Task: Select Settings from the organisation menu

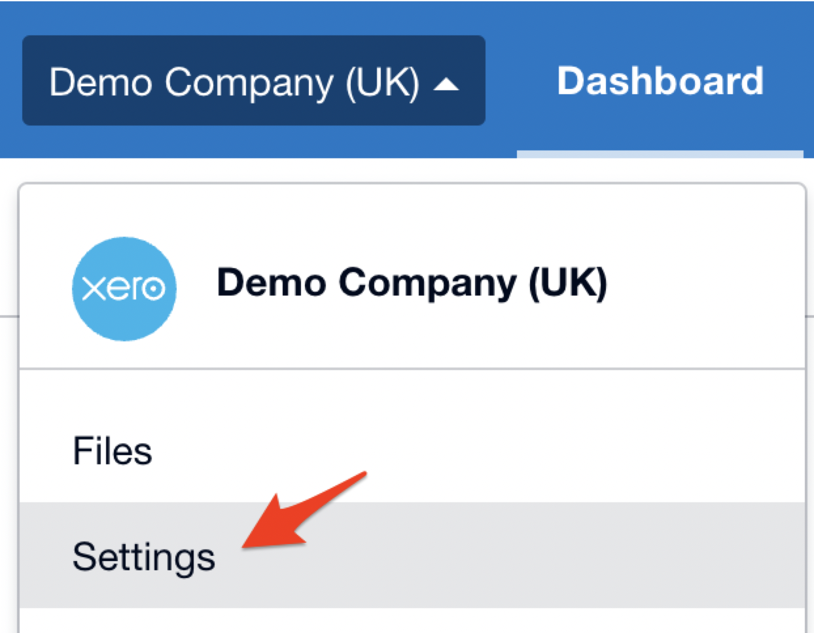Action: point(144,556)
